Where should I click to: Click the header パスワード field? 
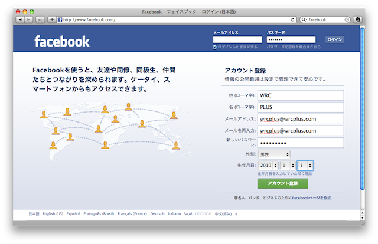291,39
